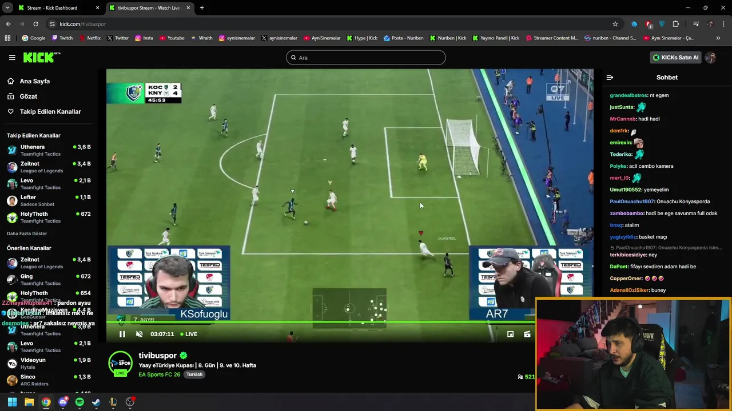Screen dimensions: 732x411
Task: Open the Netflix bookmark
Action: point(89,38)
